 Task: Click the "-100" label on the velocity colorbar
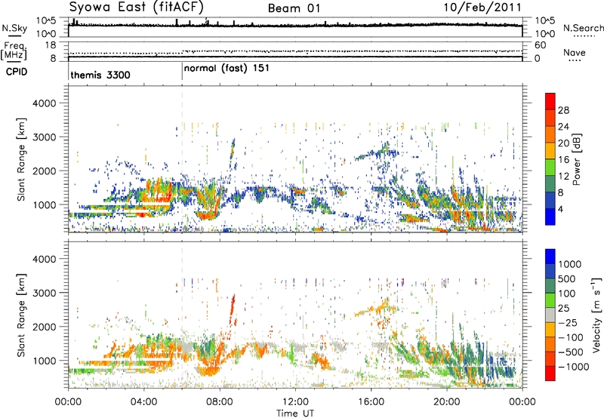(571, 337)
